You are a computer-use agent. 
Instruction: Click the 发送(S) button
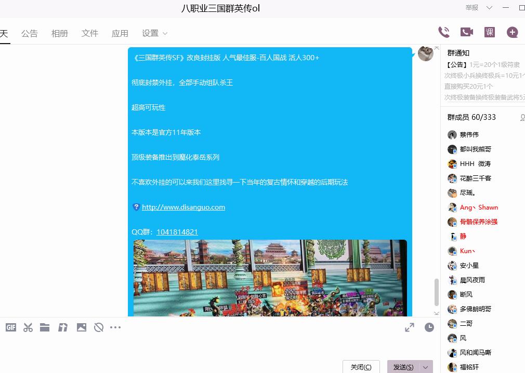403,367
